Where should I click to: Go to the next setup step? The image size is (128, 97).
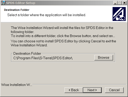point(92,90)
